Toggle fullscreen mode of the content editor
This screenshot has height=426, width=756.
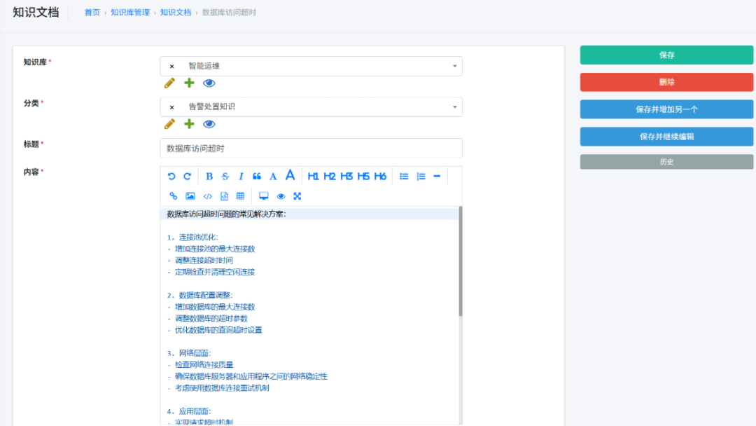tap(297, 195)
